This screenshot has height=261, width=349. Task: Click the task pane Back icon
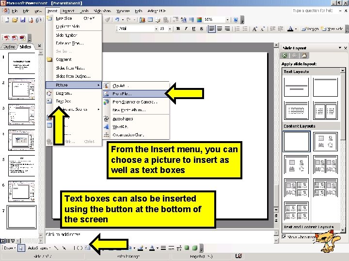point(285,56)
